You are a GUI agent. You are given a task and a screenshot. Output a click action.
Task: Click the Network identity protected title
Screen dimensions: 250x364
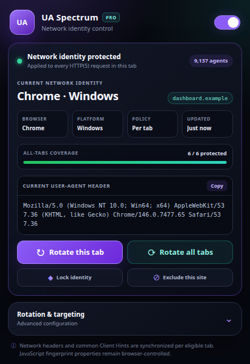(74, 57)
